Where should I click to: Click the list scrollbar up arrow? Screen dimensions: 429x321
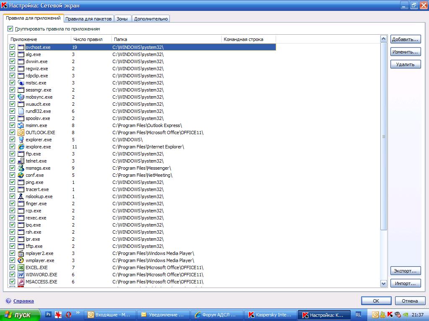pyautogui.click(x=384, y=39)
